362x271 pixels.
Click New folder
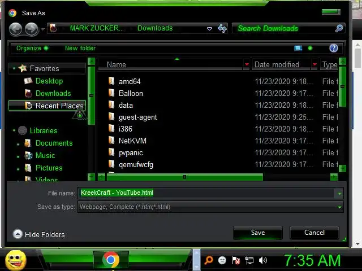point(80,48)
